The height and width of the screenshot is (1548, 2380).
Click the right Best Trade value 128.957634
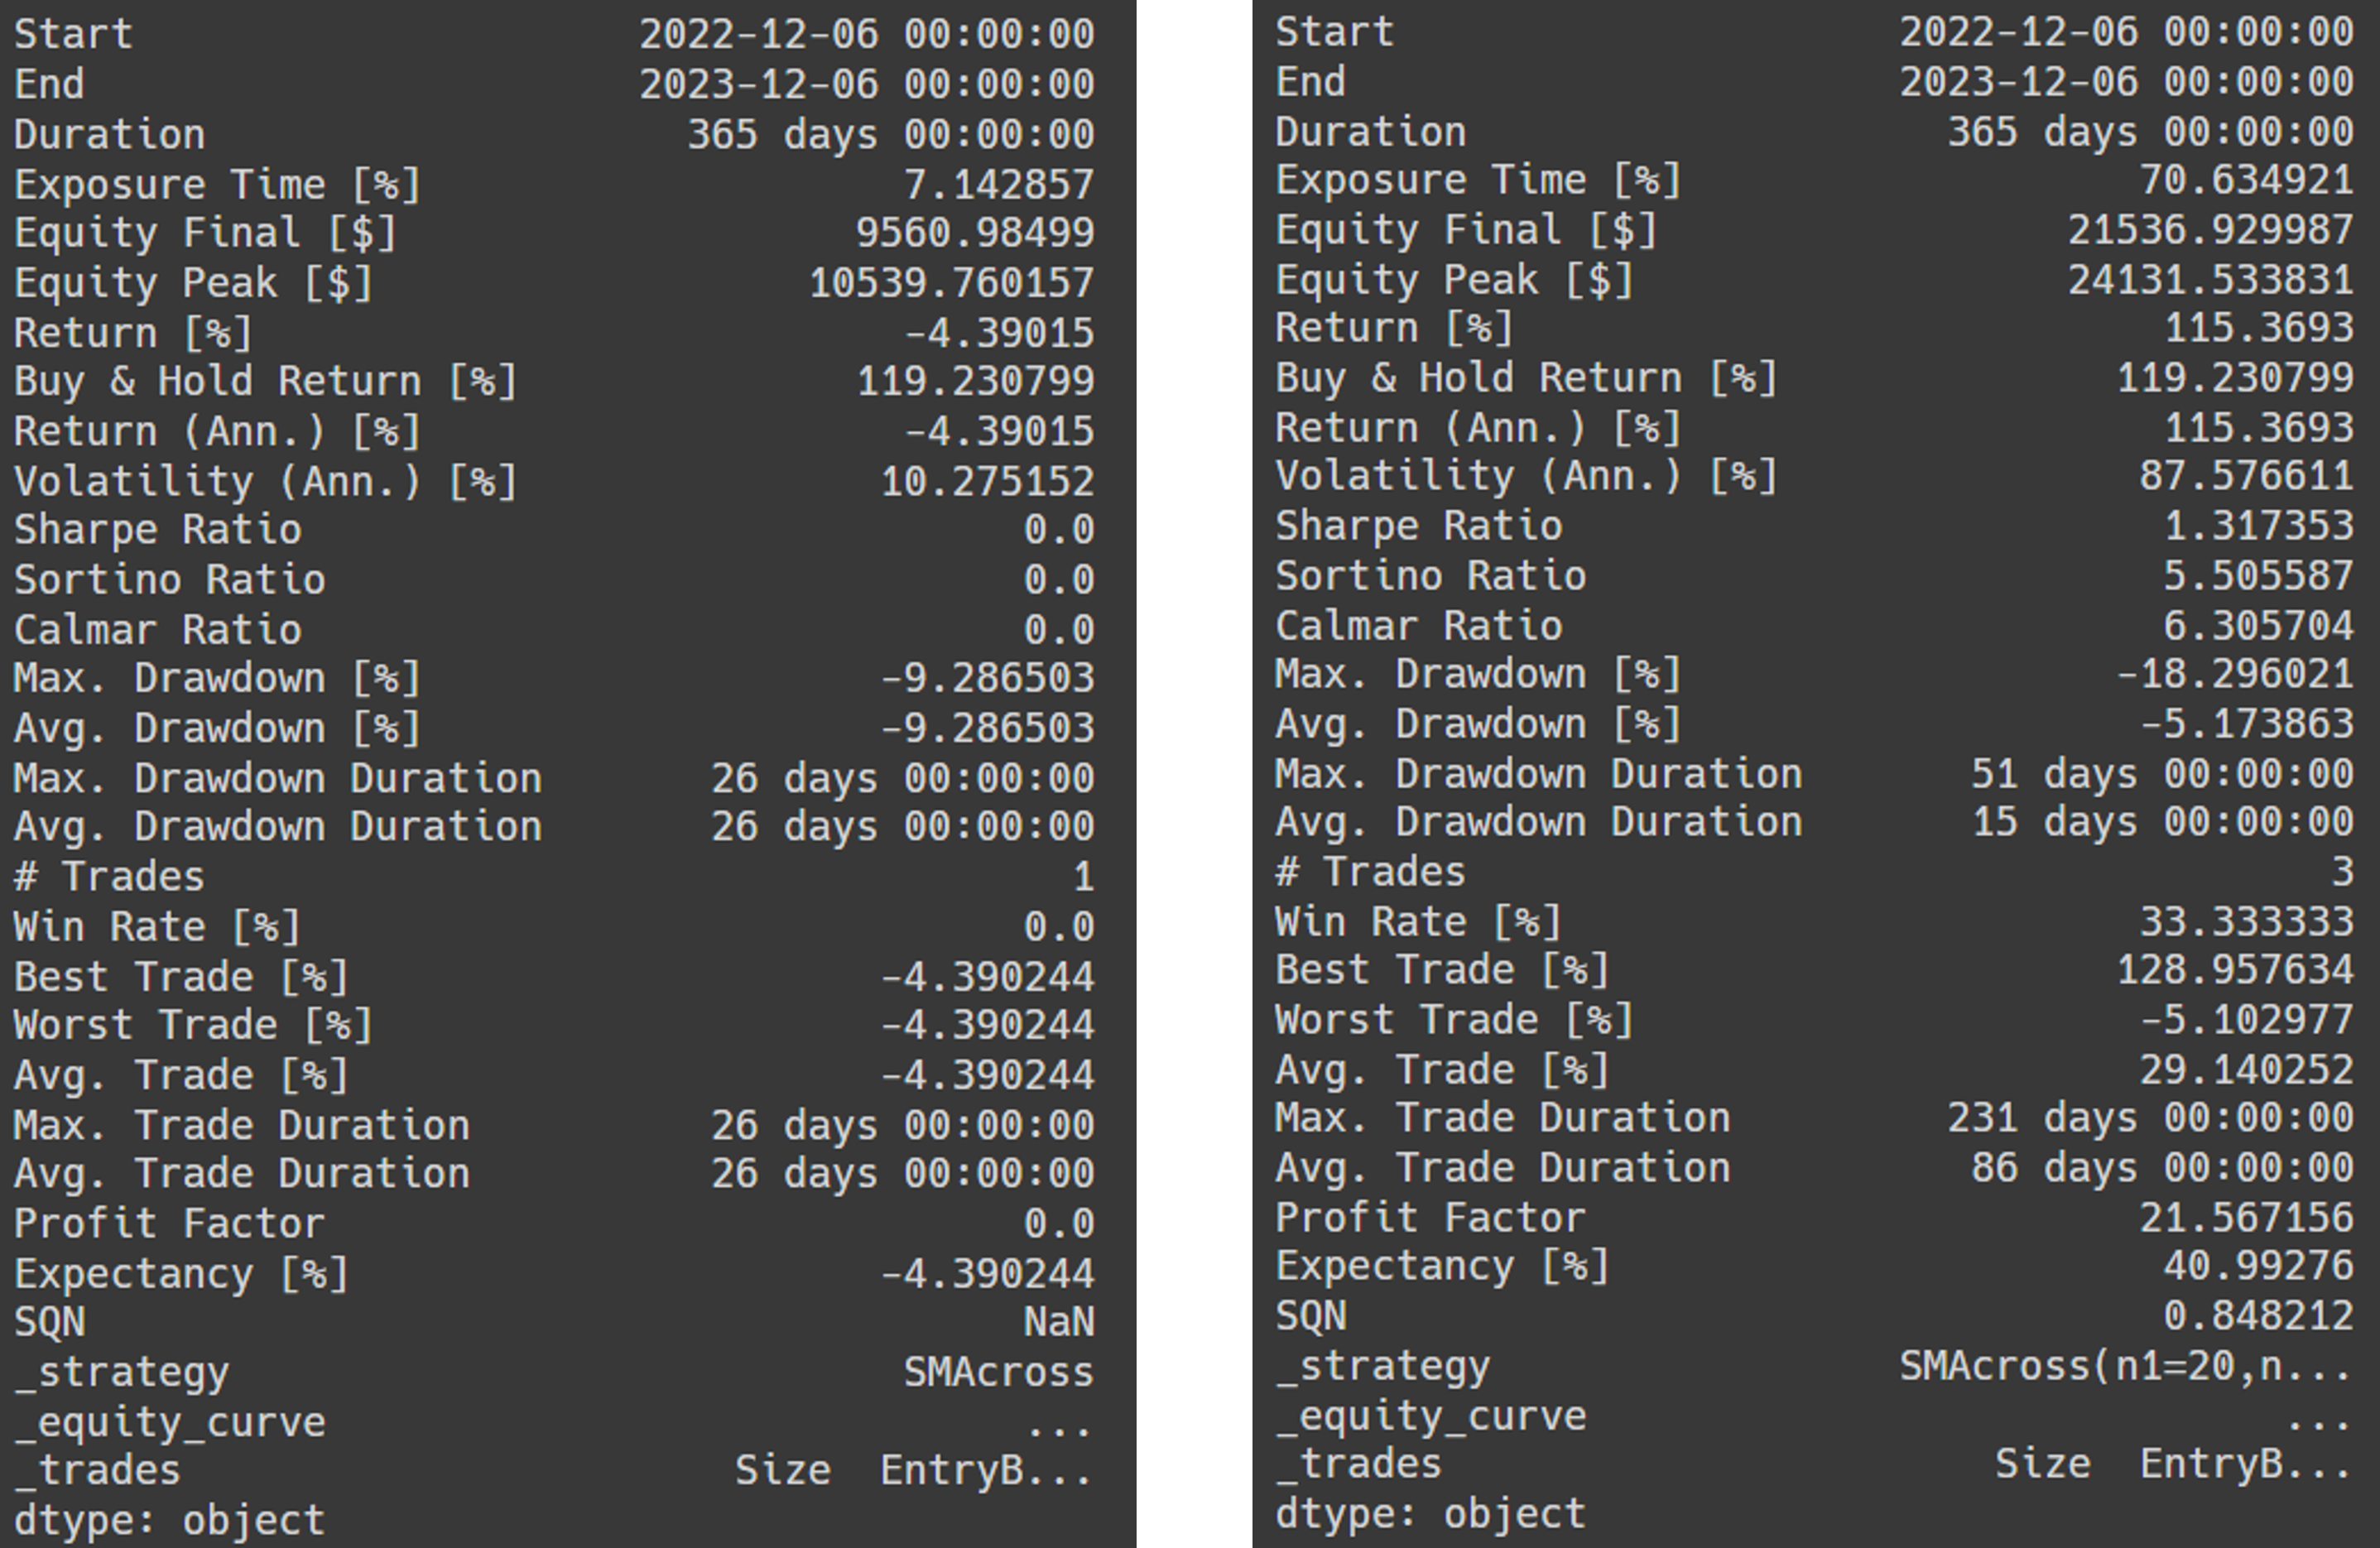tap(2234, 970)
